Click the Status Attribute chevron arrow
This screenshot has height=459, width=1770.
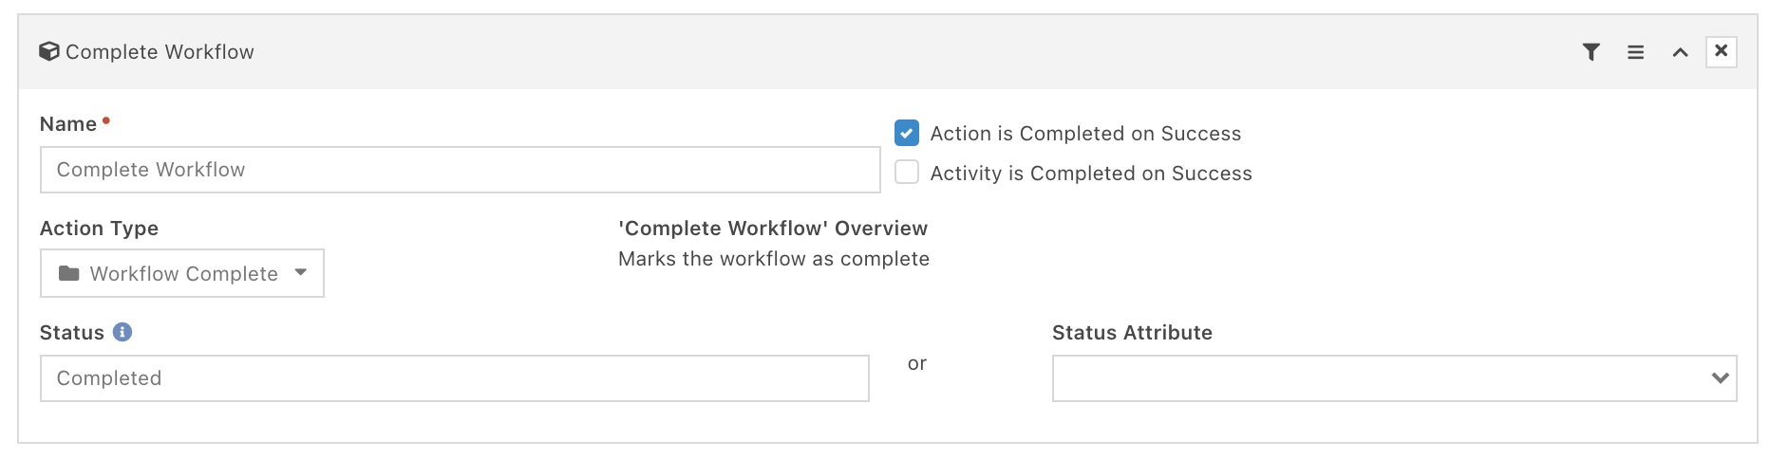pyautogui.click(x=1720, y=378)
